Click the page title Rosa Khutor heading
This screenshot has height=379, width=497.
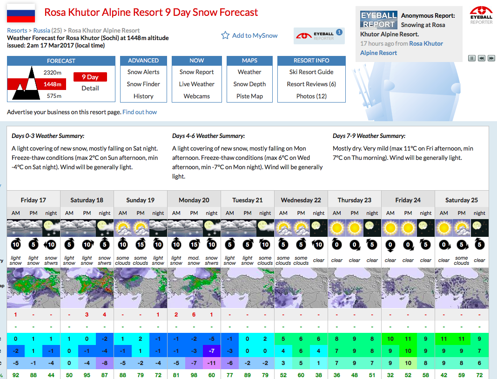(x=151, y=13)
